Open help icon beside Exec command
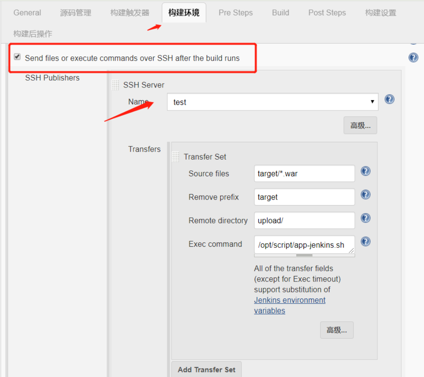Screen dimensions: 424x377 (365, 242)
